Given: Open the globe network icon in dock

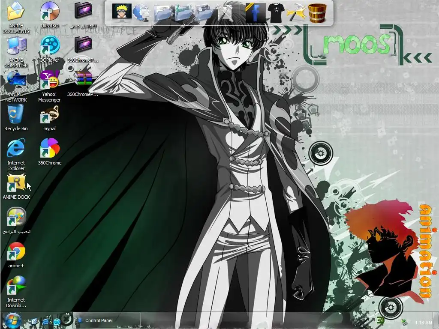Looking at the screenshot, I should 141,13.
